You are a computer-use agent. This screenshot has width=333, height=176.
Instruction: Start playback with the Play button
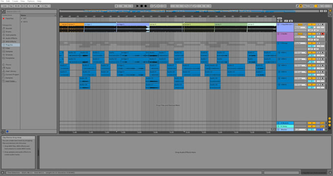(x=138, y=6)
